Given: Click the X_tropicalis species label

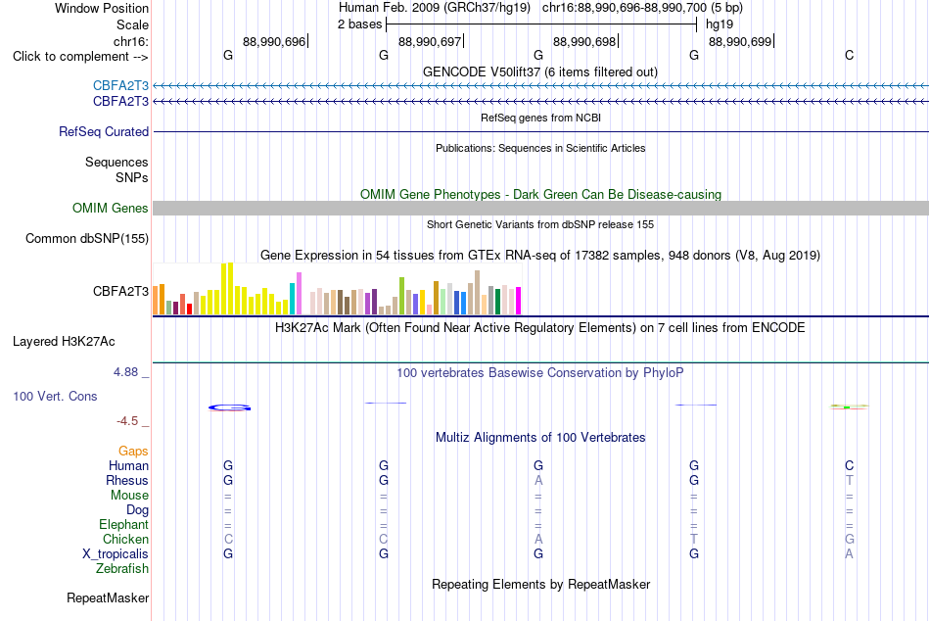Looking at the screenshot, I should pyautogui.click(x=116, y=554).
